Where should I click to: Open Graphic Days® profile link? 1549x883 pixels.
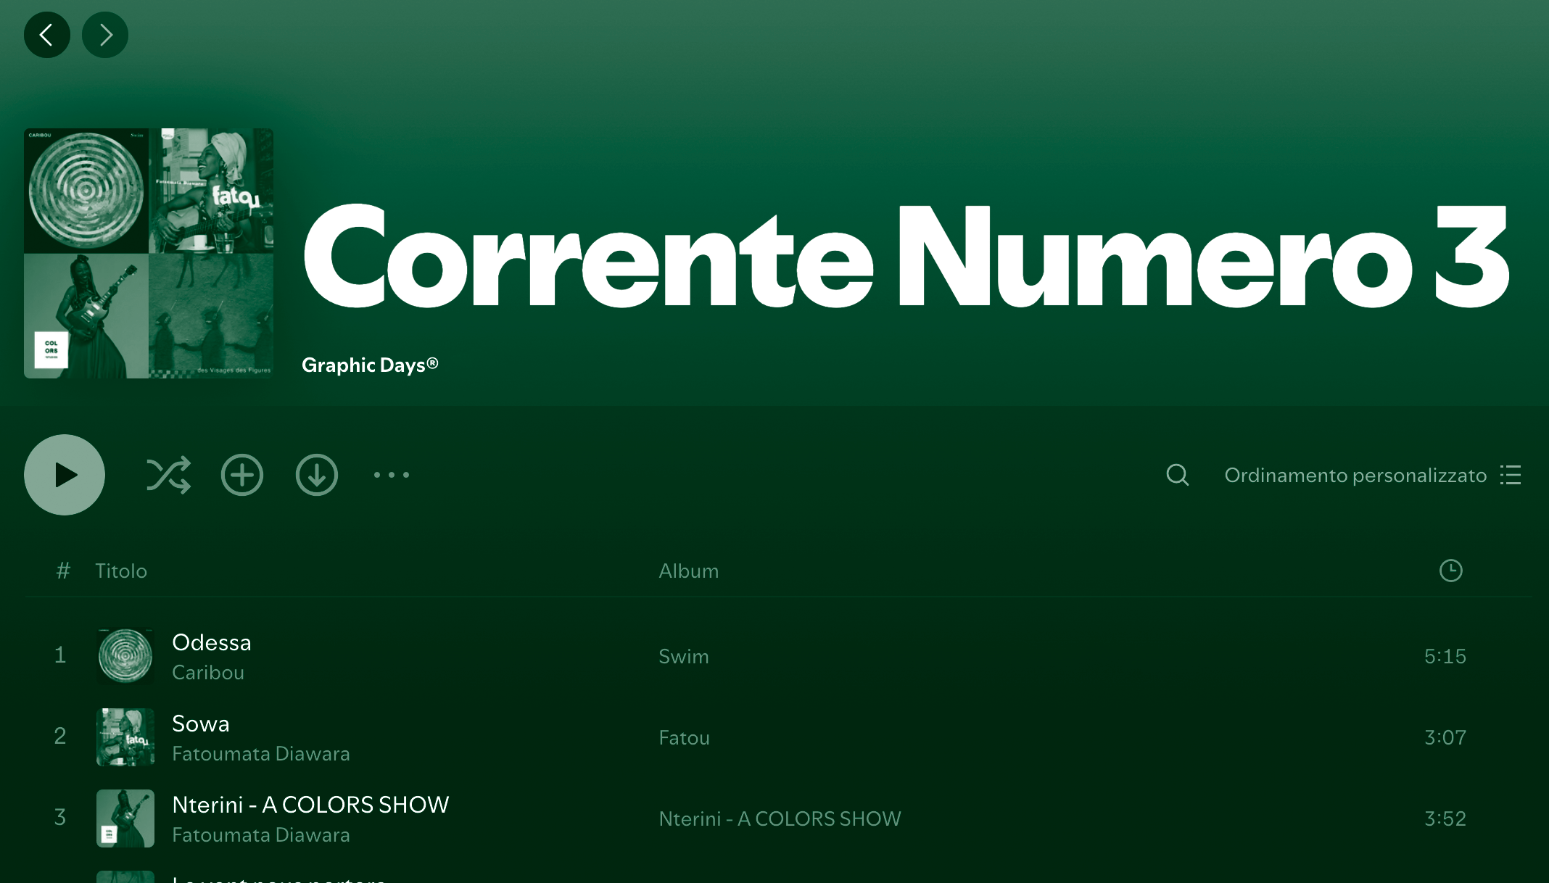370,365
